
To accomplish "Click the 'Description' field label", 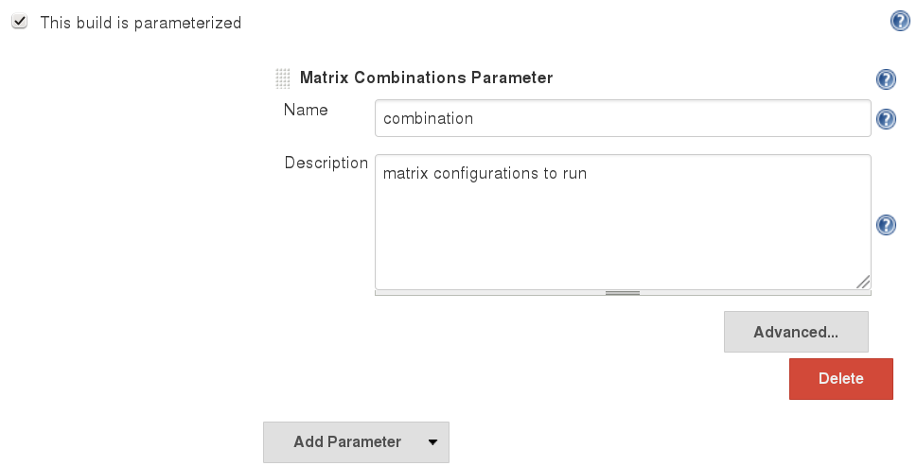I will [x=326, y=163].
